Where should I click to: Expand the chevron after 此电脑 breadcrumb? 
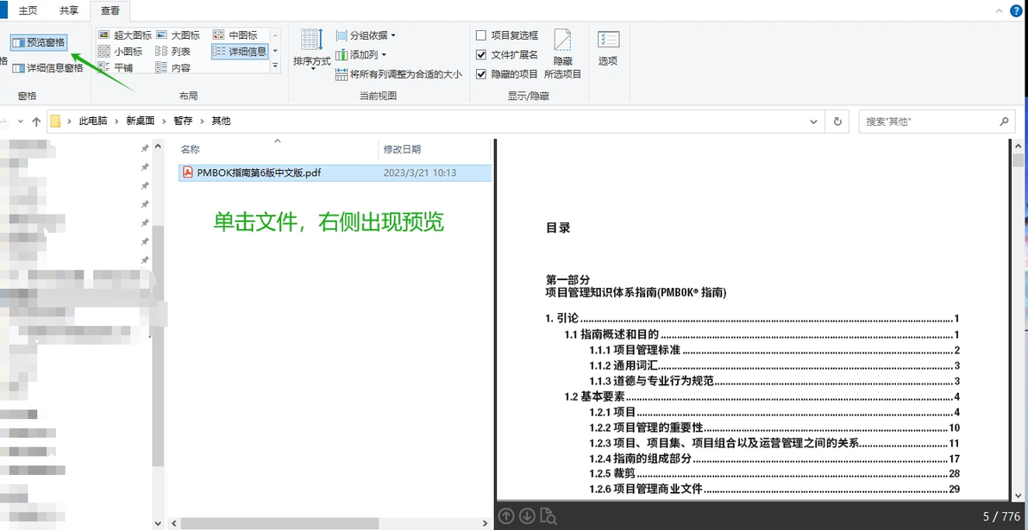click(116, 122)
